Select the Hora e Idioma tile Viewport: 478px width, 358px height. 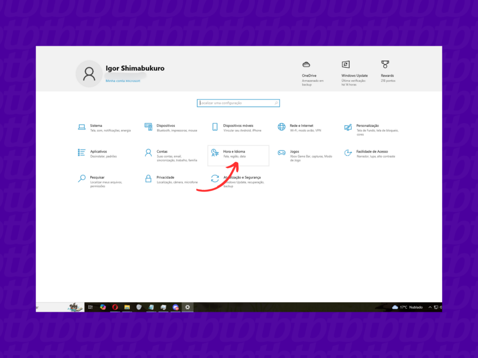pos(238,154)
